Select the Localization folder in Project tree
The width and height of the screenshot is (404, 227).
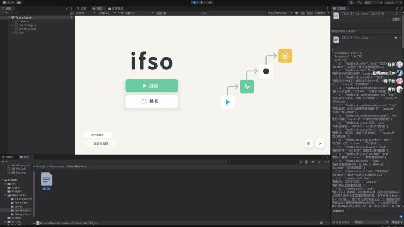point(21,210)
